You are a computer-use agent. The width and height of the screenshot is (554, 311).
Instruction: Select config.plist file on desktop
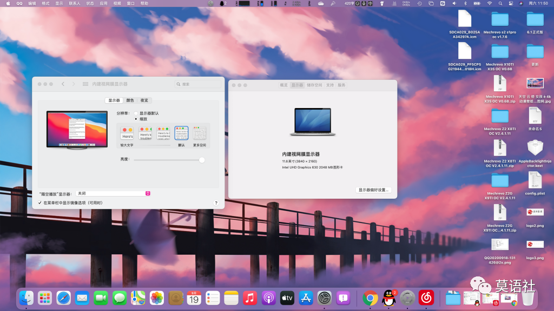point(535,184)
